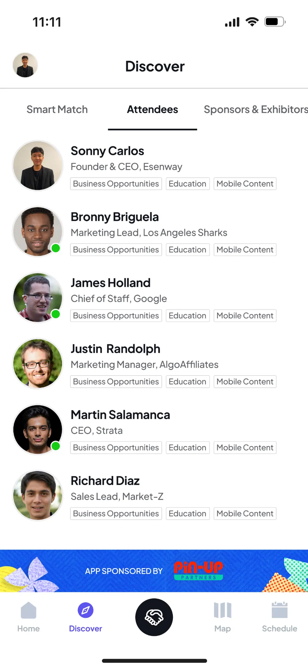Tap Richard Diaz's Mobile Content tag
The width and height of the screenshot is (308, 669).
245,514
